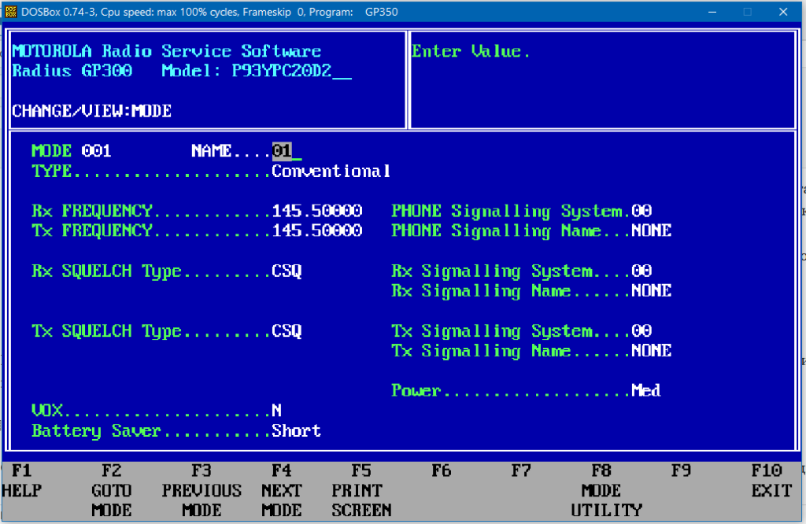
Task: Click PHONE Signalling Name value NONE
Action: [x=651, y=231]
